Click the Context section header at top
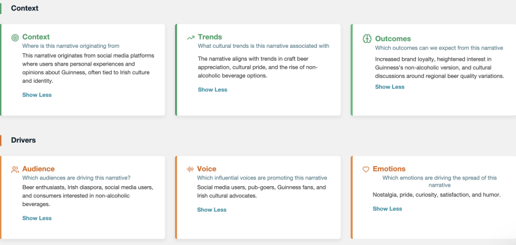Image resolution: width=516 pixels, height=245 pixels. [25, 8]
